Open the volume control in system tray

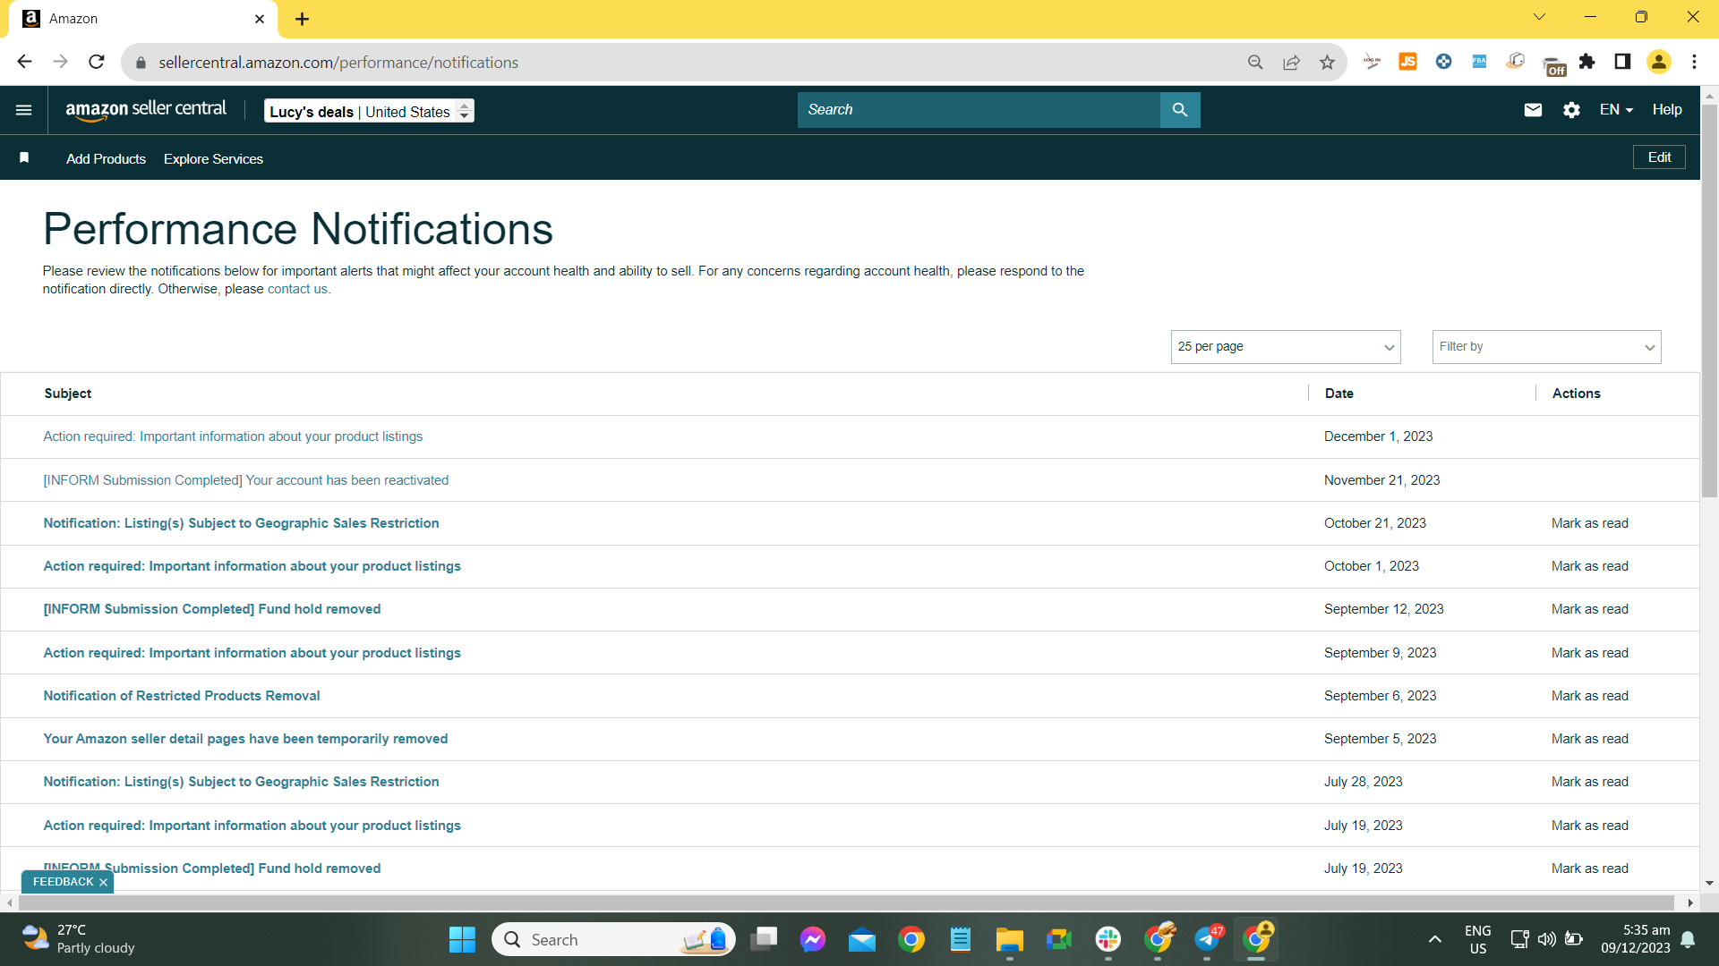coord(1546,939)
